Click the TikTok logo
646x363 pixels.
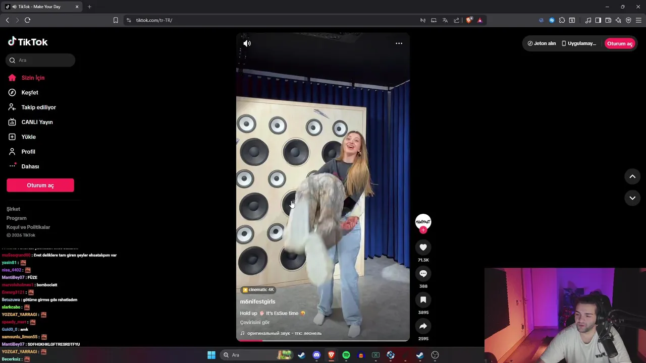[x=28, y=42]
